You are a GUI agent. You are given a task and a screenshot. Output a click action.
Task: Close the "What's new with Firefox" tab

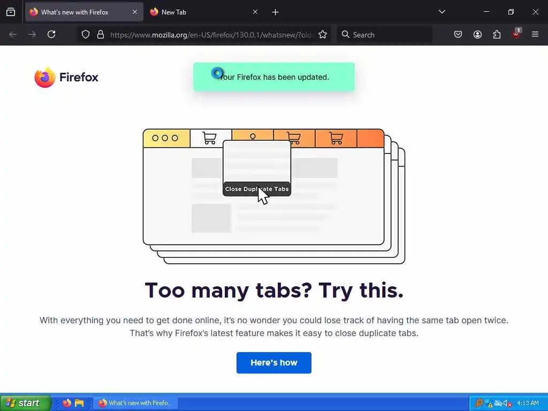click(135, 12)
